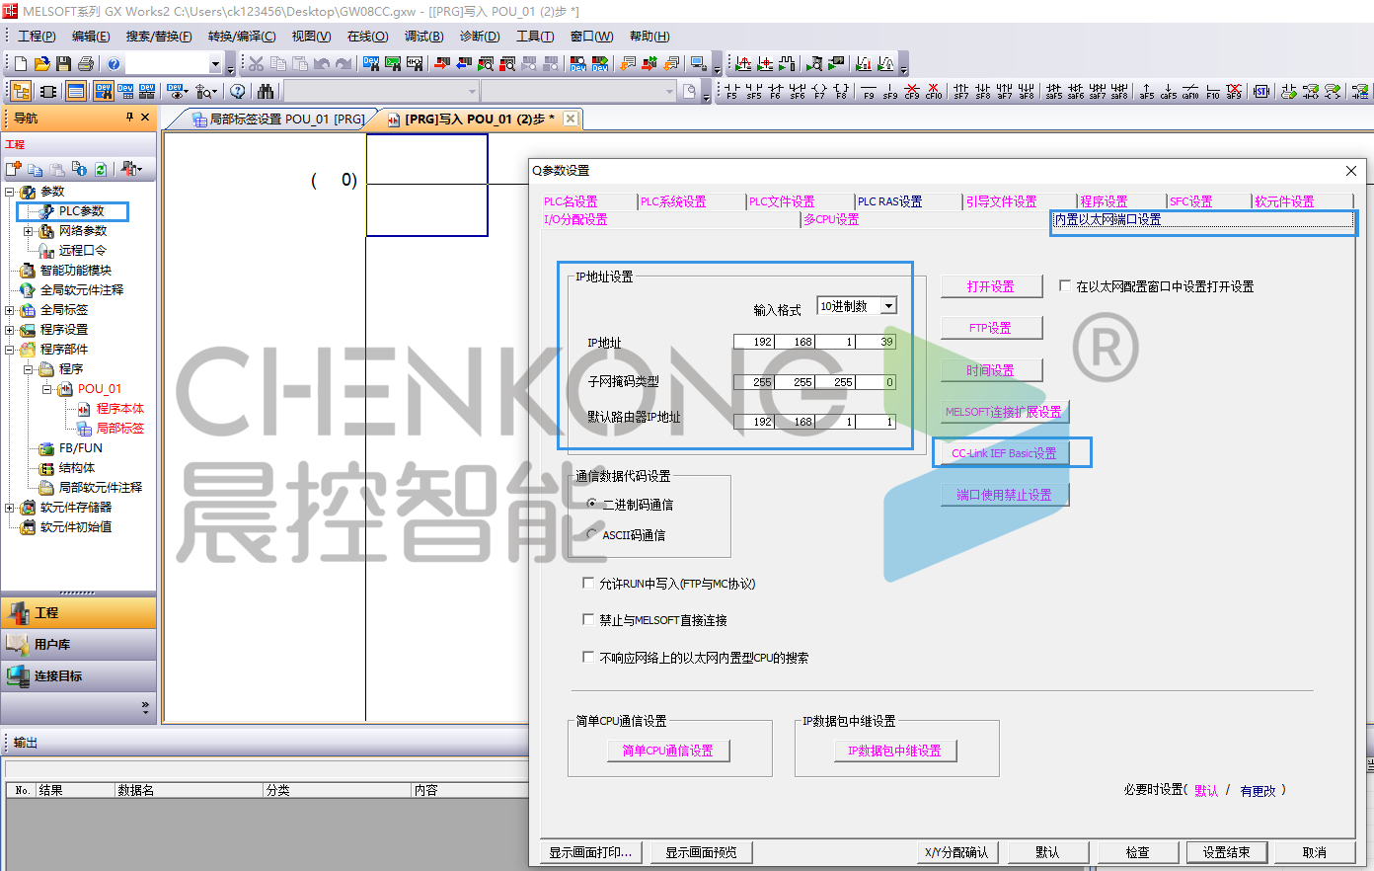The width and height of the screenshot is (1374, 871).
Task: Open GX Works2 help via question mark icon
Action: pos(114,64)
